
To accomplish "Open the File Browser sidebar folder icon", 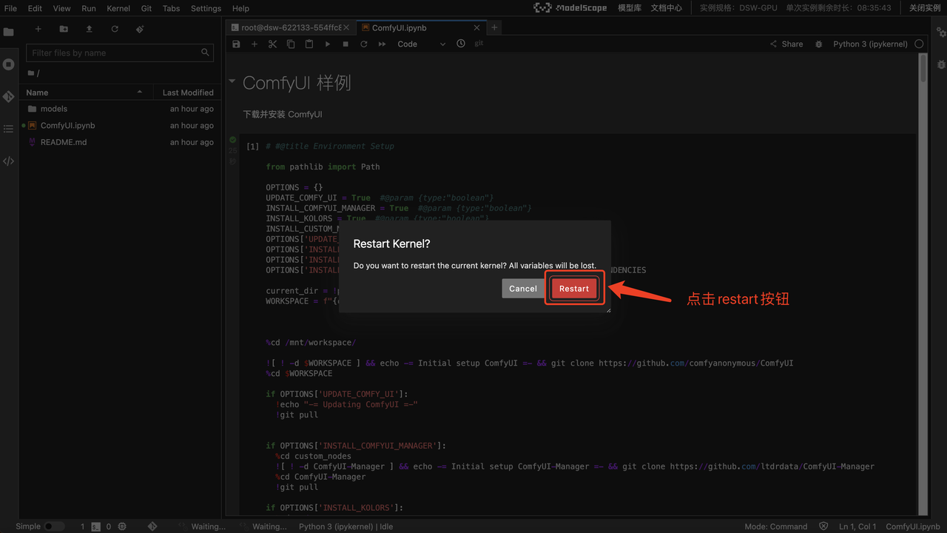I will [x=9, y=33].
